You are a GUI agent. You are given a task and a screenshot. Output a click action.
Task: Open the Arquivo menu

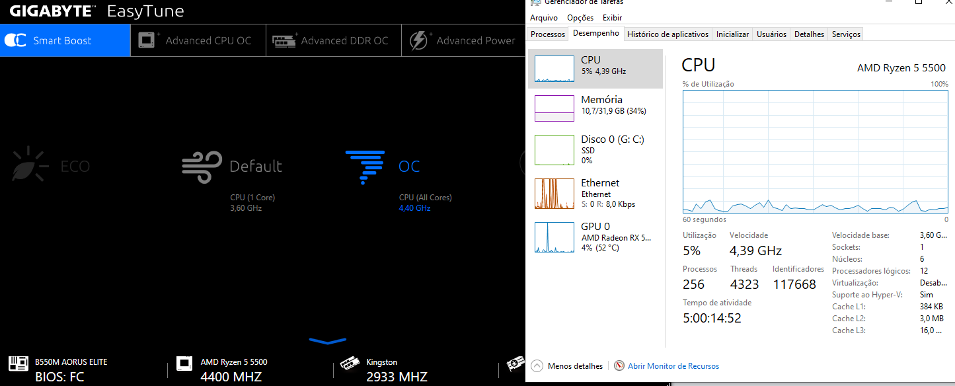[x=544, y=18]
